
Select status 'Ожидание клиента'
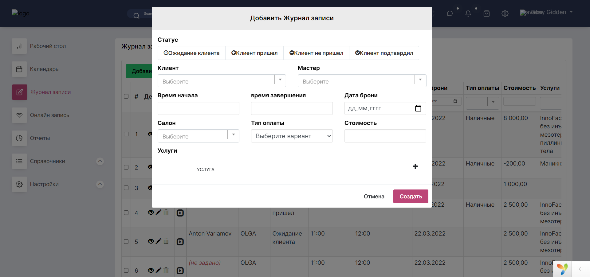191,53
